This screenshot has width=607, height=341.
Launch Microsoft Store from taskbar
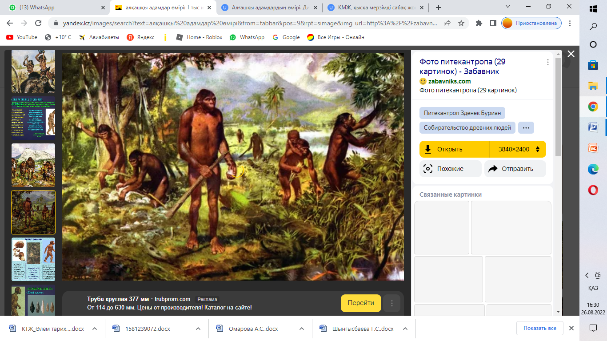tap(593, 65)
